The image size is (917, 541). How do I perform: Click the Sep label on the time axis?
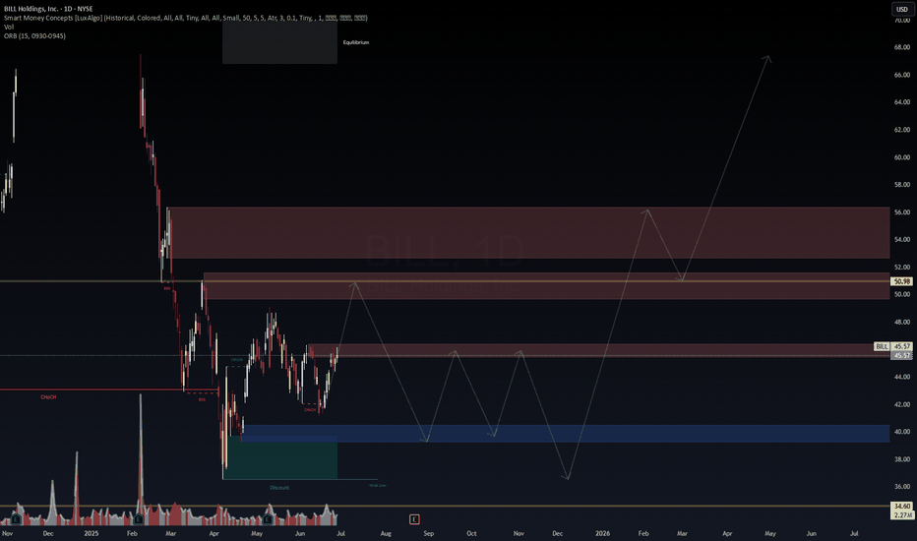pyautogui.click(x=429, y=533)
